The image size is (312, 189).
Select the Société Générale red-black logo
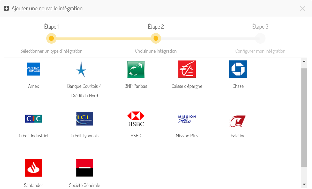(85, 168)
